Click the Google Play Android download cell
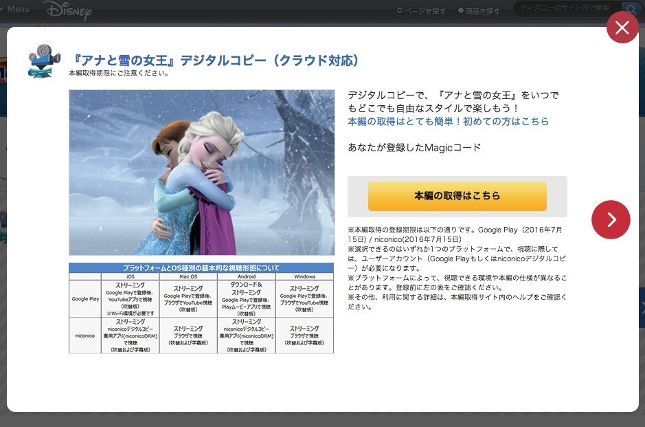Screen dimensions: 645x427 [247, 299]
